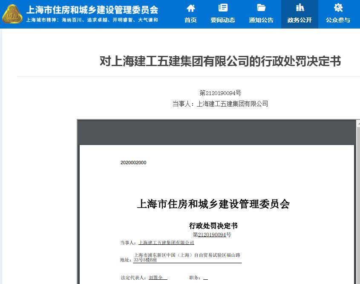Open the 通知公告 navigation item

coord(261,20)
